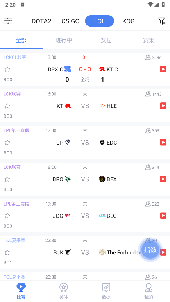
Task: Toggle favorite star for UP vs EDG
Action: 7,143
